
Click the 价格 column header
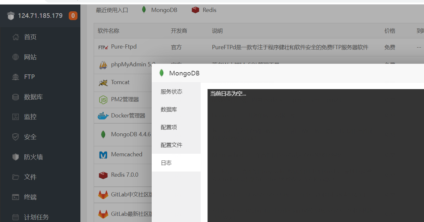390,31
